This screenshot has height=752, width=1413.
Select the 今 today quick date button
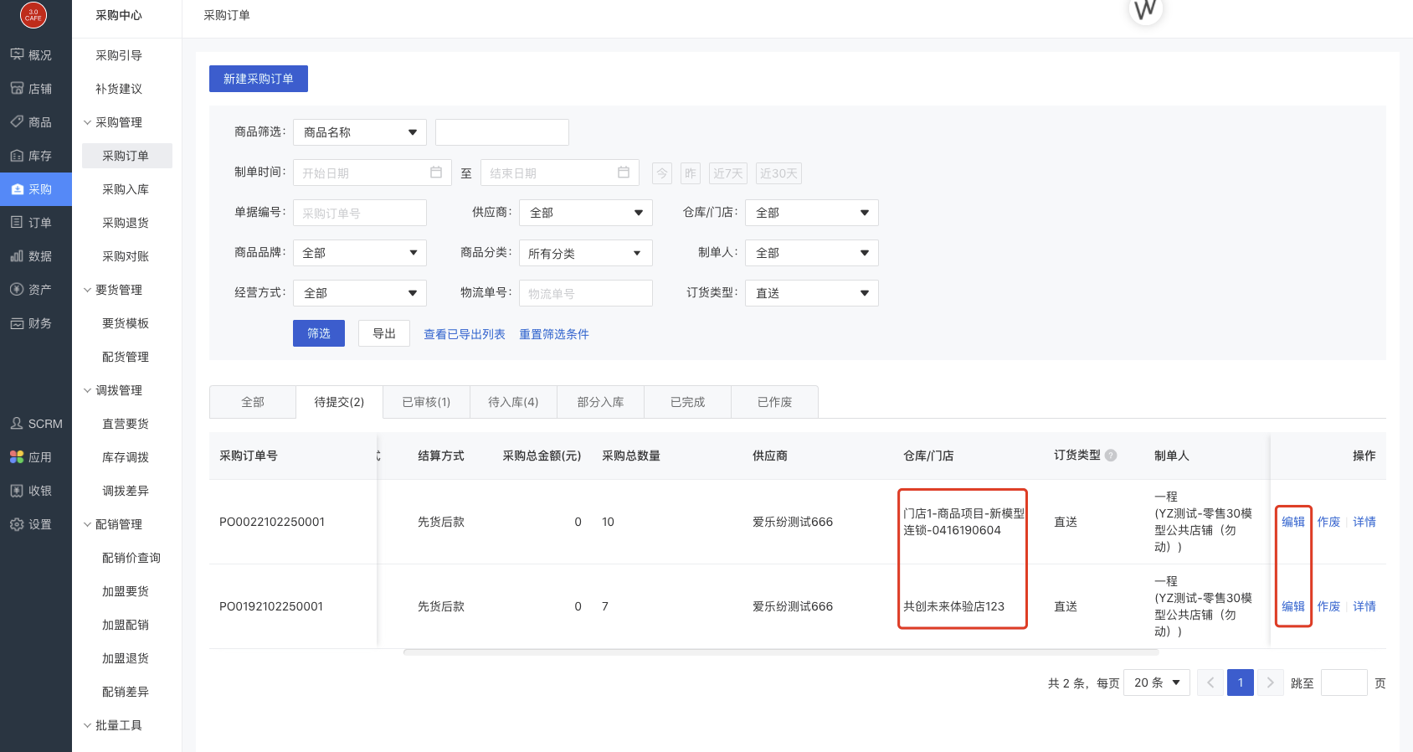662,173
